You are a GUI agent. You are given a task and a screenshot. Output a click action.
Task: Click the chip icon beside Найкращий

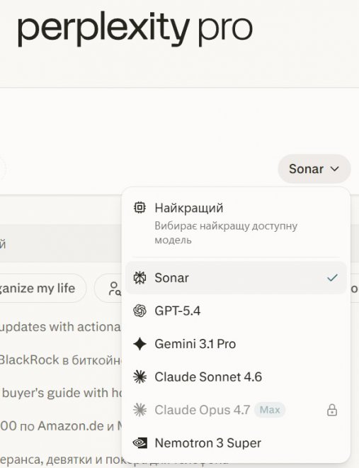coord(139,208)
